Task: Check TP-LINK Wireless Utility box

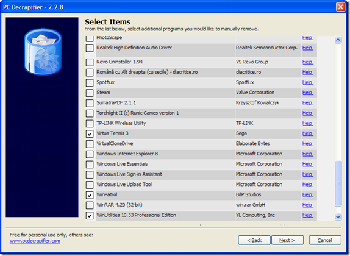Action: coord(90,123)
